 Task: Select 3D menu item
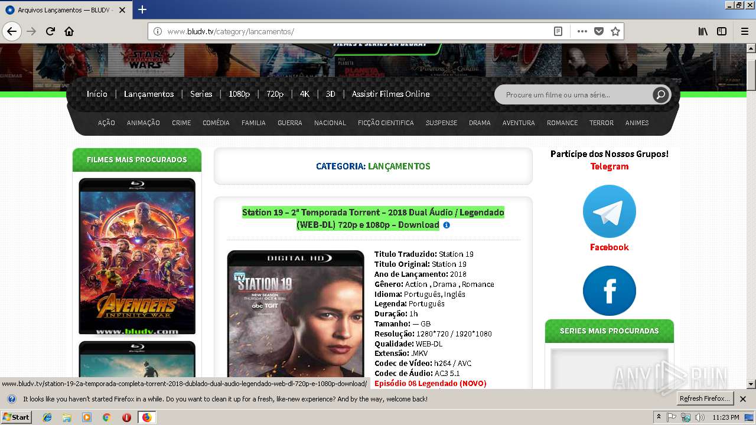click(331, 94)
